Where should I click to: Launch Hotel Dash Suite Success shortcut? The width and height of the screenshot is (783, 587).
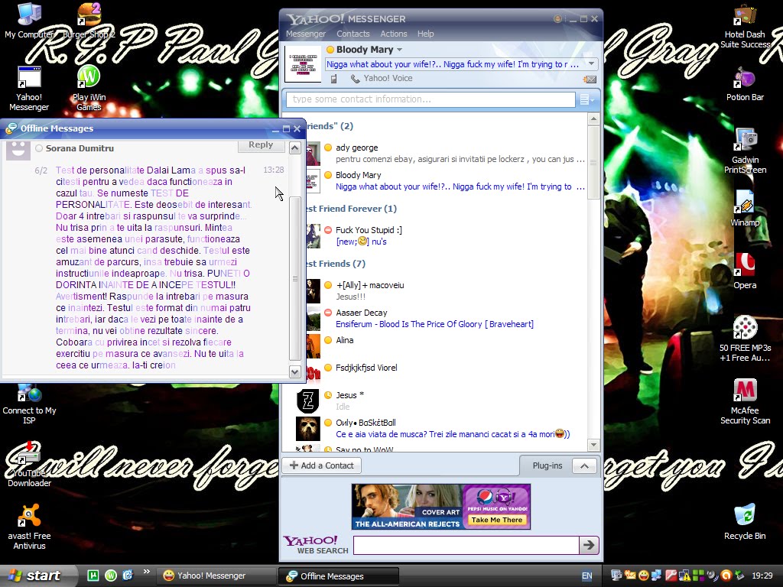[x=745, y=26]
